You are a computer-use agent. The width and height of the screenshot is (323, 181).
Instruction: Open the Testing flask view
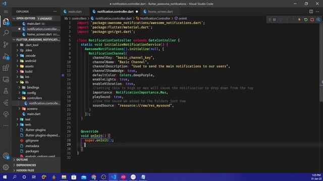[6, 91]
